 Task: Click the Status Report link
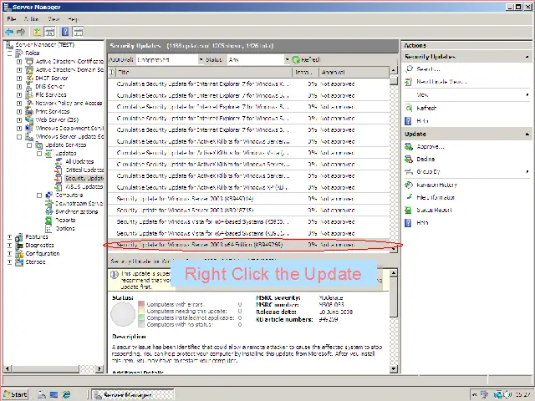434,210
